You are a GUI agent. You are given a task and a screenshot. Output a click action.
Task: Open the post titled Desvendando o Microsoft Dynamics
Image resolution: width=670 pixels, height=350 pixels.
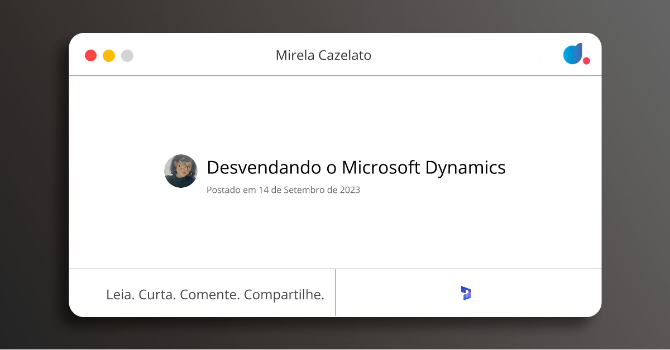tap(356, 167)
